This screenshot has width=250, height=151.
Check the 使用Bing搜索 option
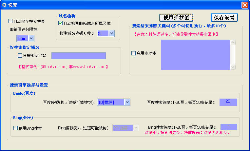click(x=15, y=128)
